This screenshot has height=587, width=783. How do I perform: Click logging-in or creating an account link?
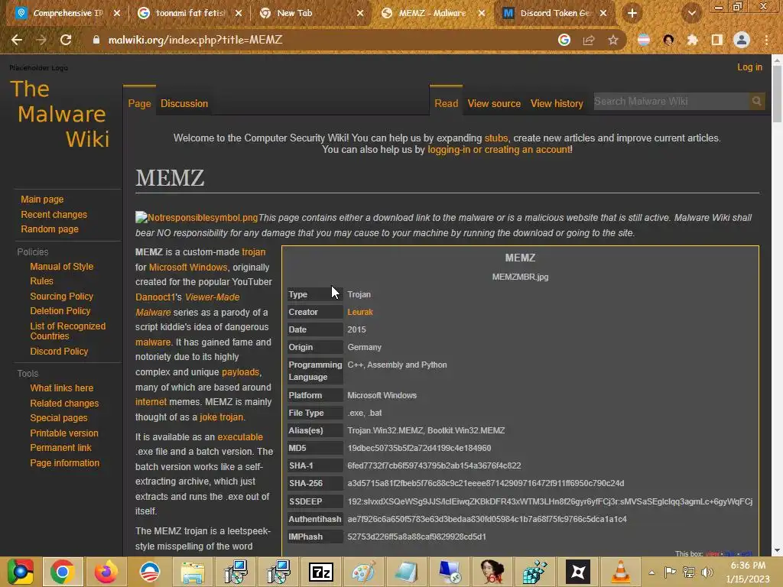499,149
